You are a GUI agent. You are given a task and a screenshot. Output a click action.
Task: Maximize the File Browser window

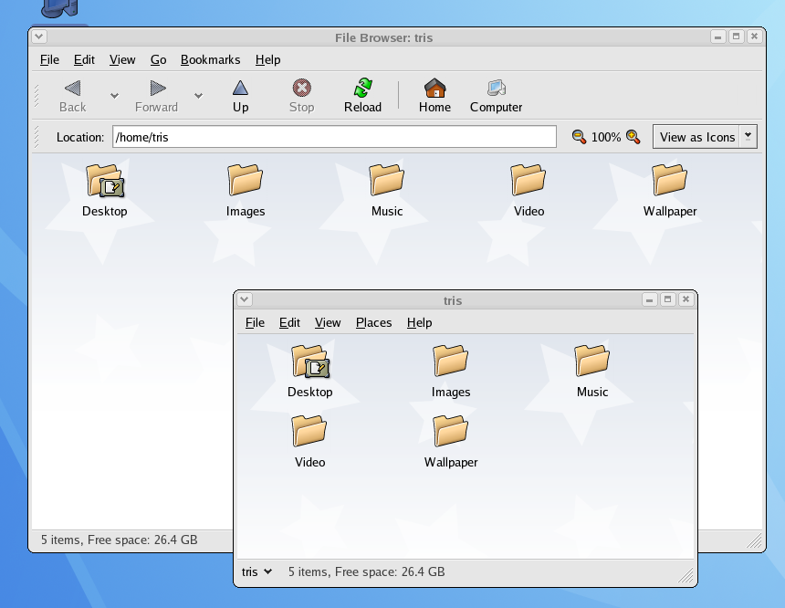pos(736,37)
